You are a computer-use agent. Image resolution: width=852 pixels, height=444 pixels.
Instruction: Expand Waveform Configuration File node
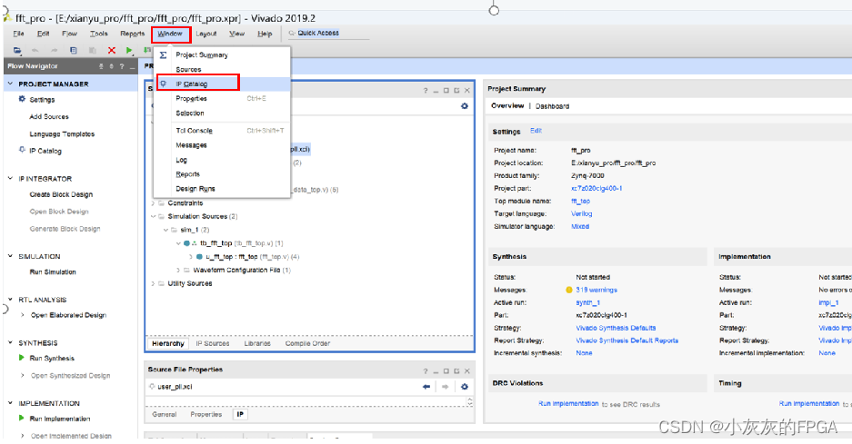coord(178,270)
